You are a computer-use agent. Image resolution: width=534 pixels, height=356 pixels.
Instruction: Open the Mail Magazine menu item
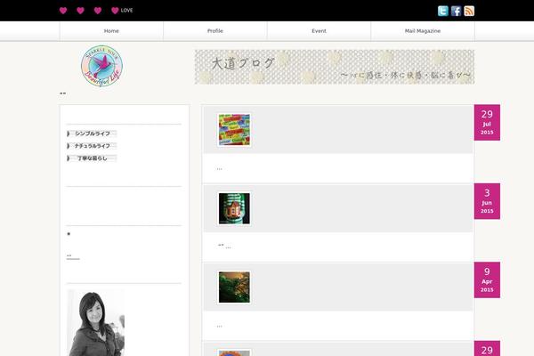423,31
